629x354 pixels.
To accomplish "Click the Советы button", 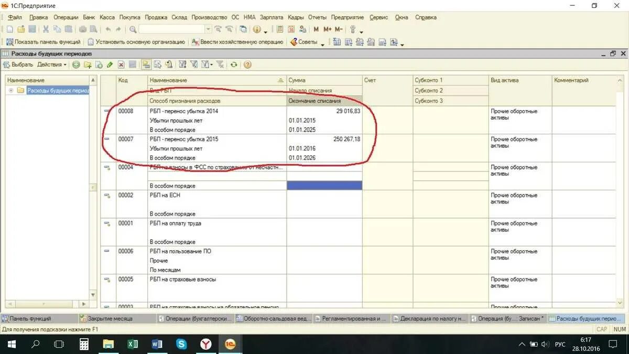I will 304,42.
